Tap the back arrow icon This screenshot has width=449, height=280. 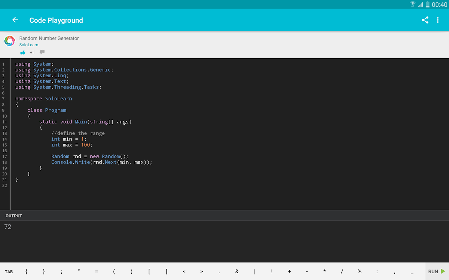pyautogui.click(x=15, y=20)
